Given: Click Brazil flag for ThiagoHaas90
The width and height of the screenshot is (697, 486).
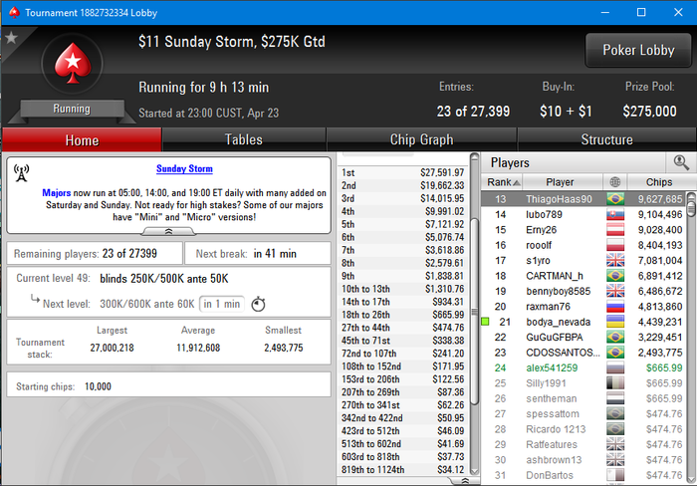Looking at the screenshot, I should [x=615, y=199].
